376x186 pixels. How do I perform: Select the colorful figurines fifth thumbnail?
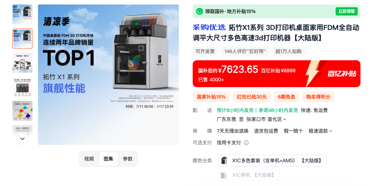click(x=22, y=111)
